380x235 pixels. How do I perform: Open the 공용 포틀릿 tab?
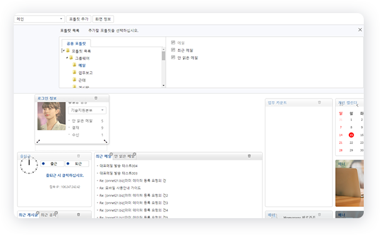click(x=76, y=44)
